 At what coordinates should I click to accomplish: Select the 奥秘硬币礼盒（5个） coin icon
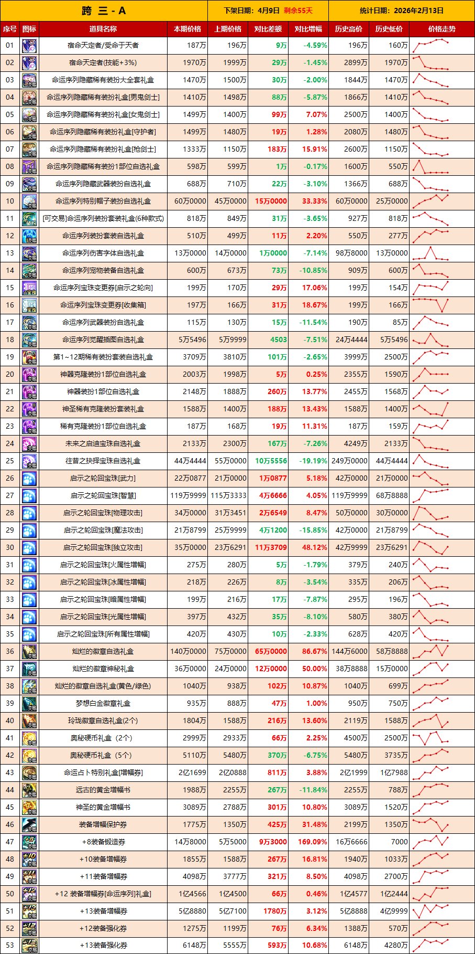pos(29,756)
